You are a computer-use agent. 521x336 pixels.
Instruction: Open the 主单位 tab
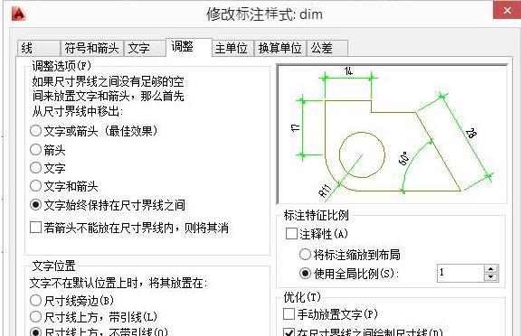232,48
